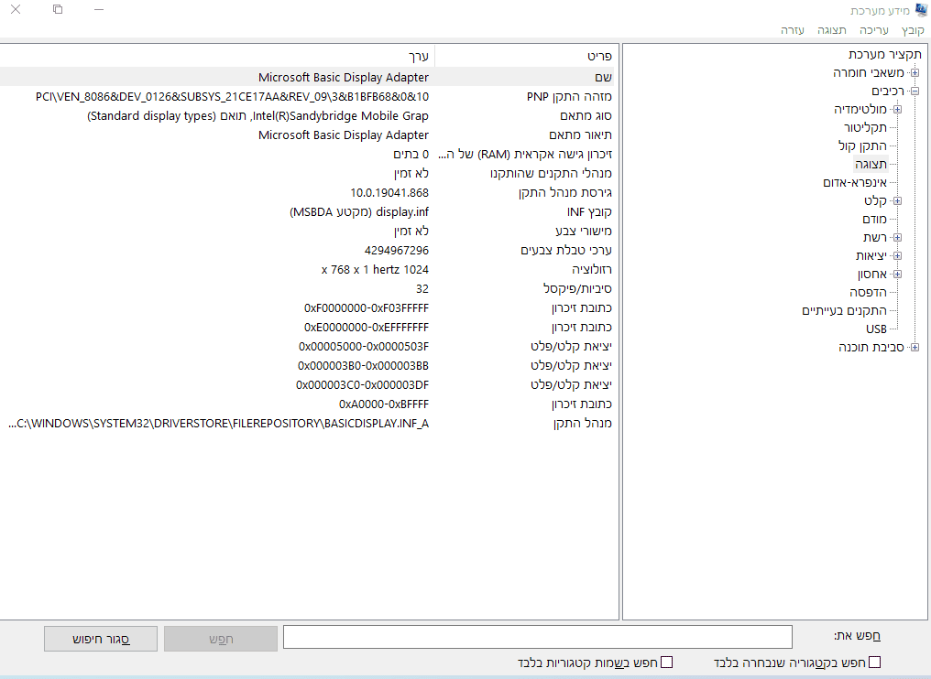Click the סגור חיפוש button
Viewport: 931px width, 679px height.
pyautogui.click(x=101, y=640)
